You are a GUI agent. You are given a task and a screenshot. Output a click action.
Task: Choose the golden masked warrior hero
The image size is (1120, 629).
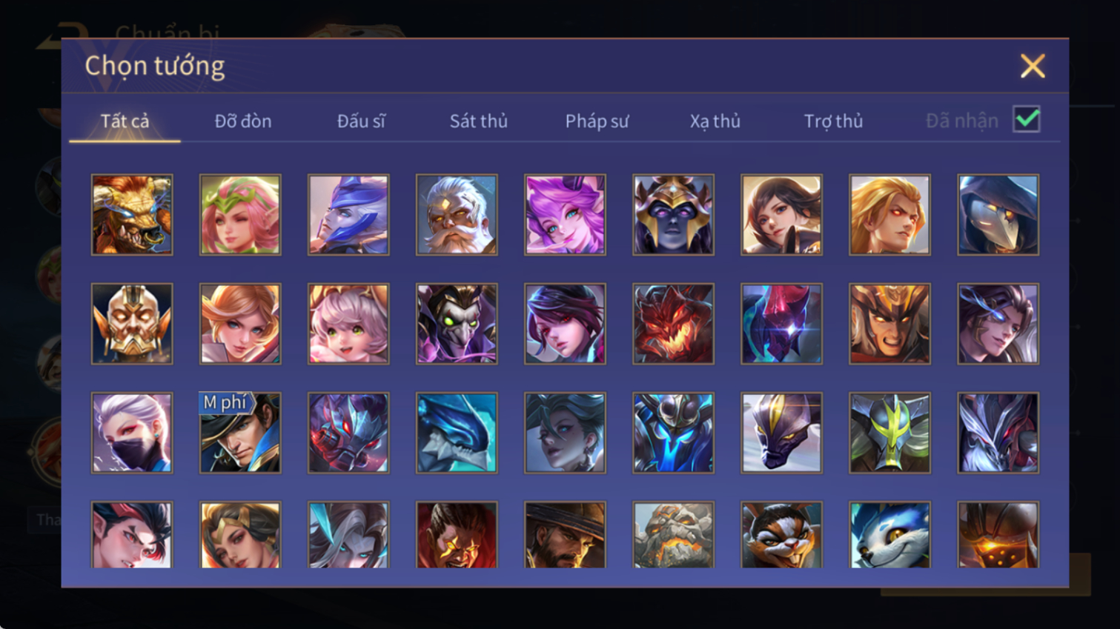(x=132, y=324)
